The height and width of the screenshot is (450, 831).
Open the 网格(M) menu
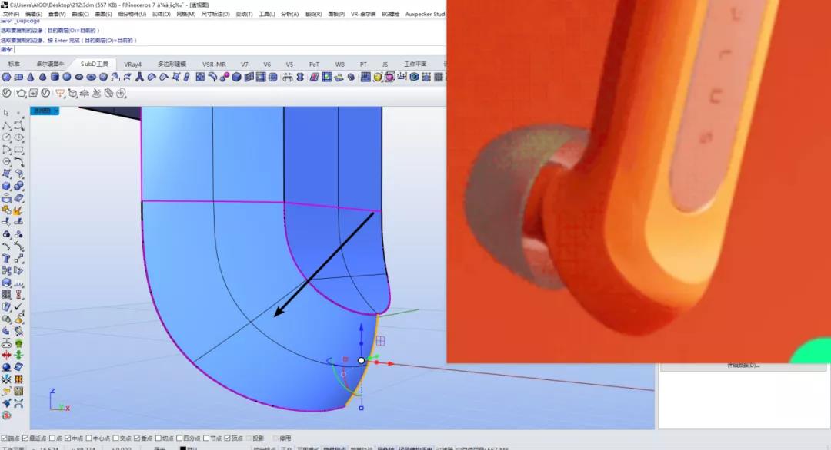pyautogui.click(x=185, y=15)
